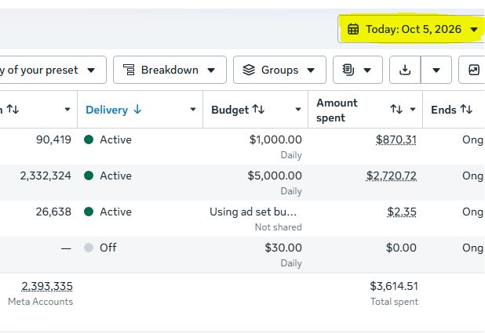Click the $2.35 amount spent value
This screenshot has width=485, height=333.
pos(402,212)
